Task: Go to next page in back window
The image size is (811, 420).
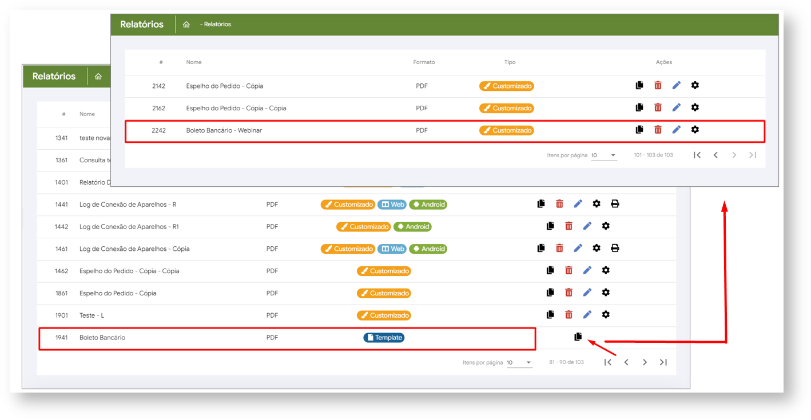Action: click(645, 362)
